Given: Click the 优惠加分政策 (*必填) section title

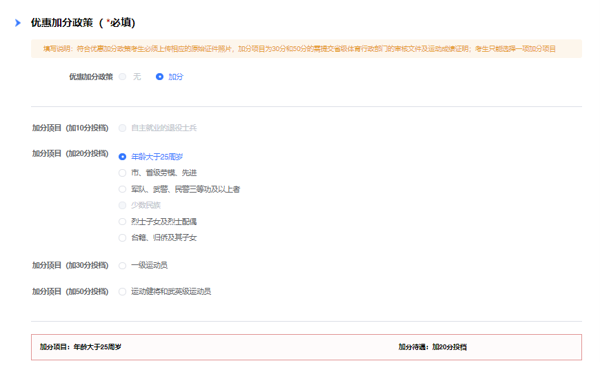Looking at the screenshot, I should point(83,23).
